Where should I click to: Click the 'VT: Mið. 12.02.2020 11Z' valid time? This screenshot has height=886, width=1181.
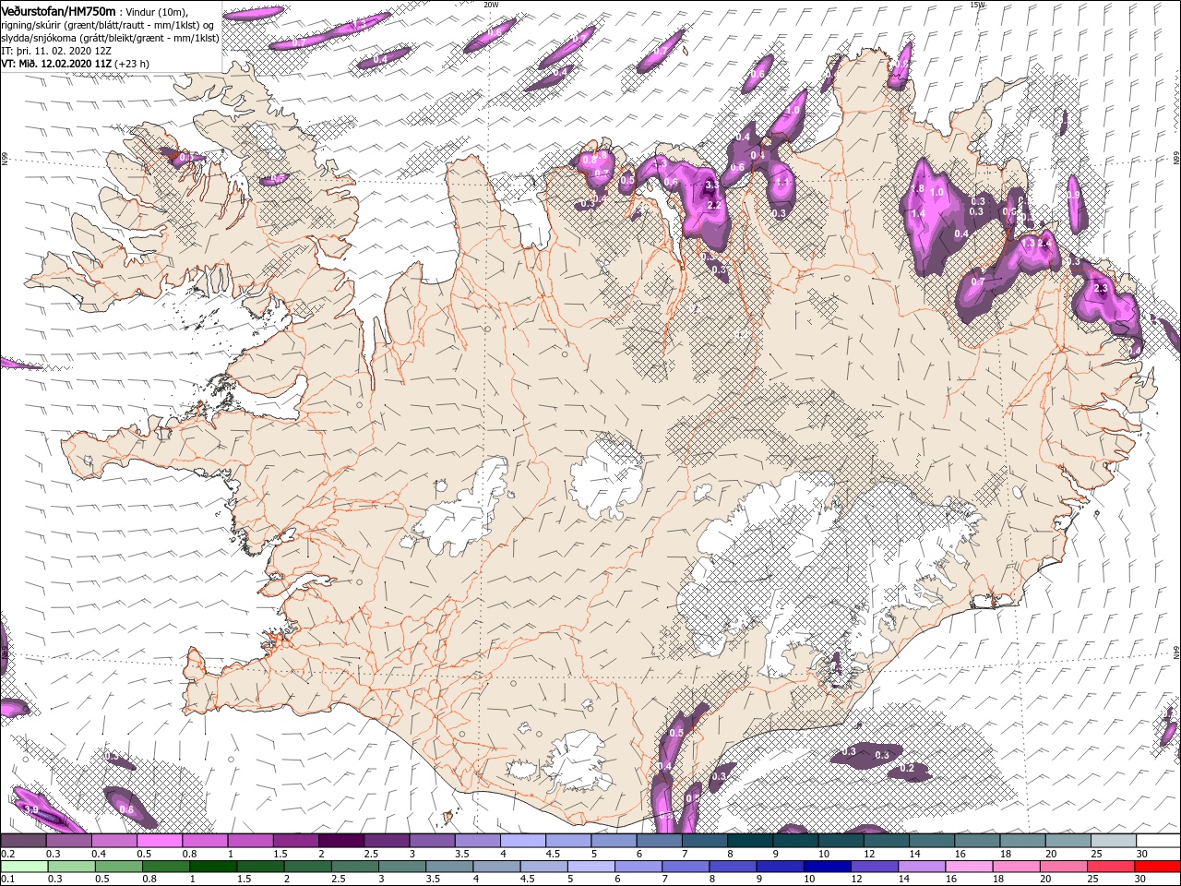coord(56,65)
